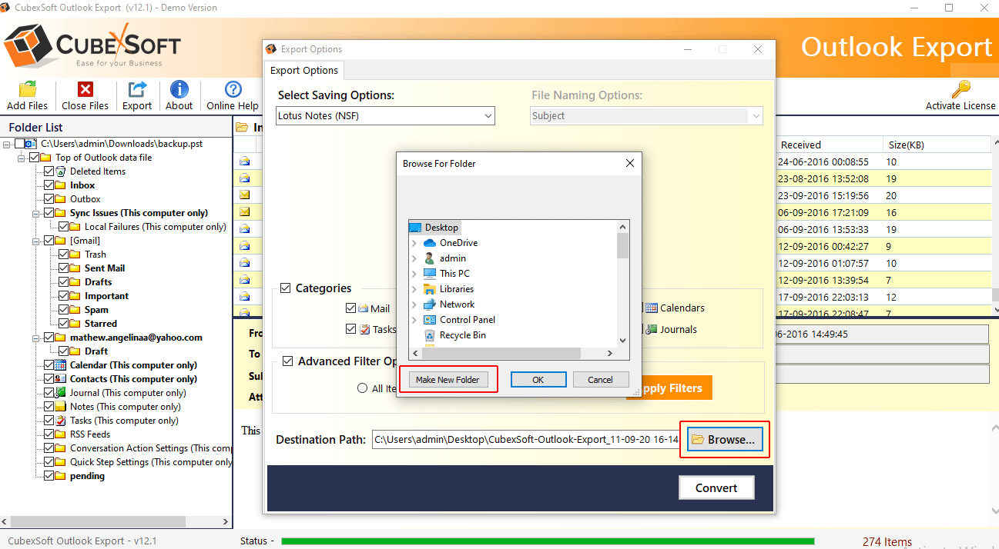The height and width of the screenshot is (549, 999).
Task: Click Make New Folder button
Action: point(448,380)
